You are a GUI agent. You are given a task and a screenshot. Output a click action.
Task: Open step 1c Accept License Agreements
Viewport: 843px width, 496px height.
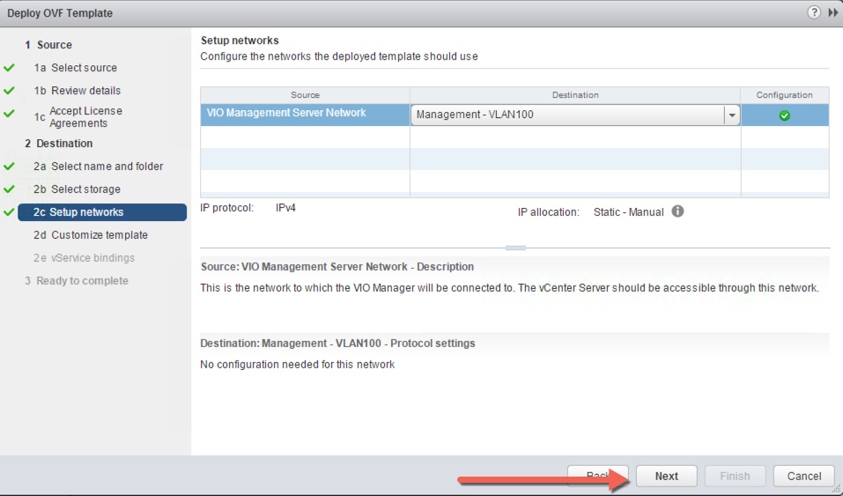[85, 117]
